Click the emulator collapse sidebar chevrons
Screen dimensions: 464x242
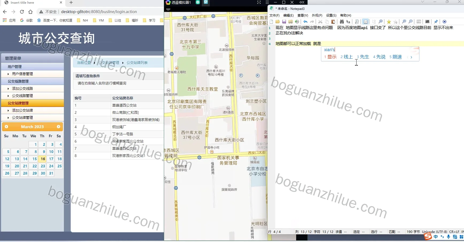[302, 2]
